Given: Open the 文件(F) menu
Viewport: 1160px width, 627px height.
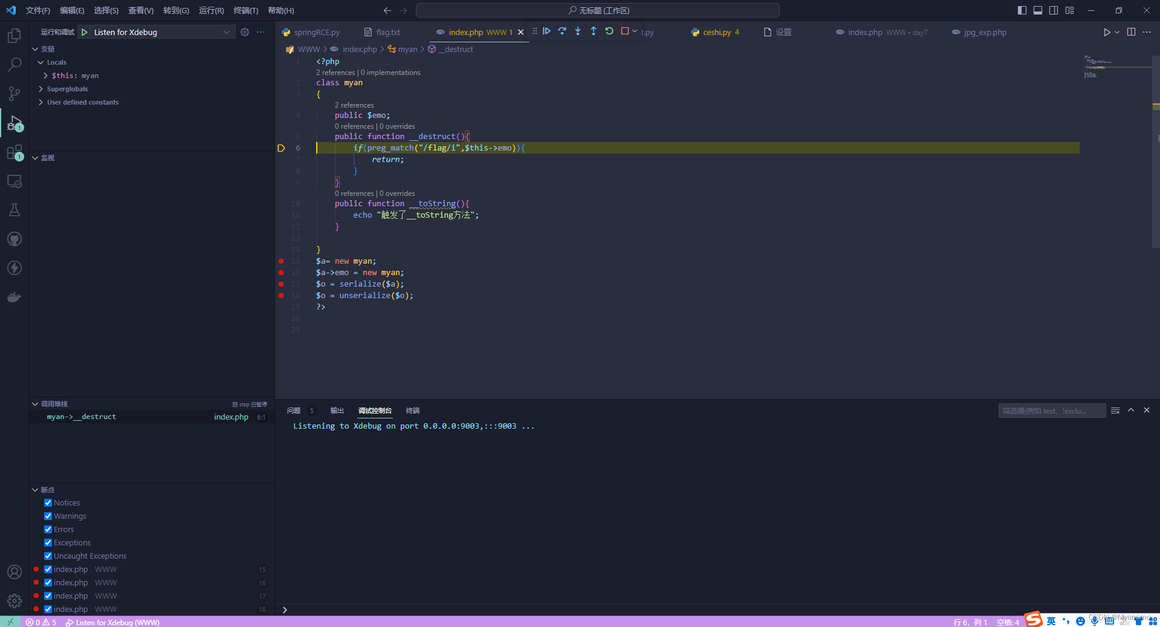Looking at the screenshot, I should click(x=38, y=10).
